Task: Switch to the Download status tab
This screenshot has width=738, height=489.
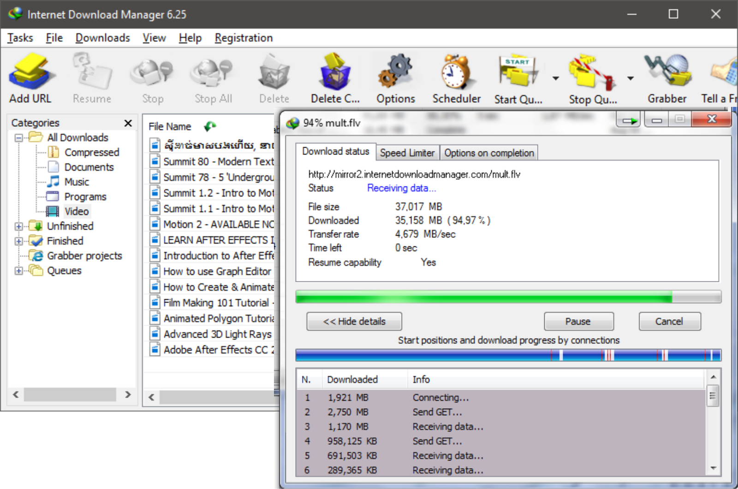Action: (336, 151)
